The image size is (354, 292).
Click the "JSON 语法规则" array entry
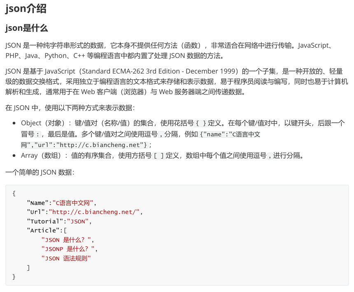[x=66, y=258]
